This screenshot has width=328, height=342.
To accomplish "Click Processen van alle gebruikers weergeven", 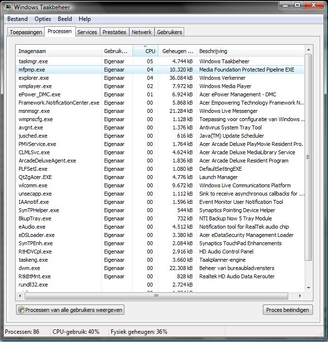I will point(70,310).
